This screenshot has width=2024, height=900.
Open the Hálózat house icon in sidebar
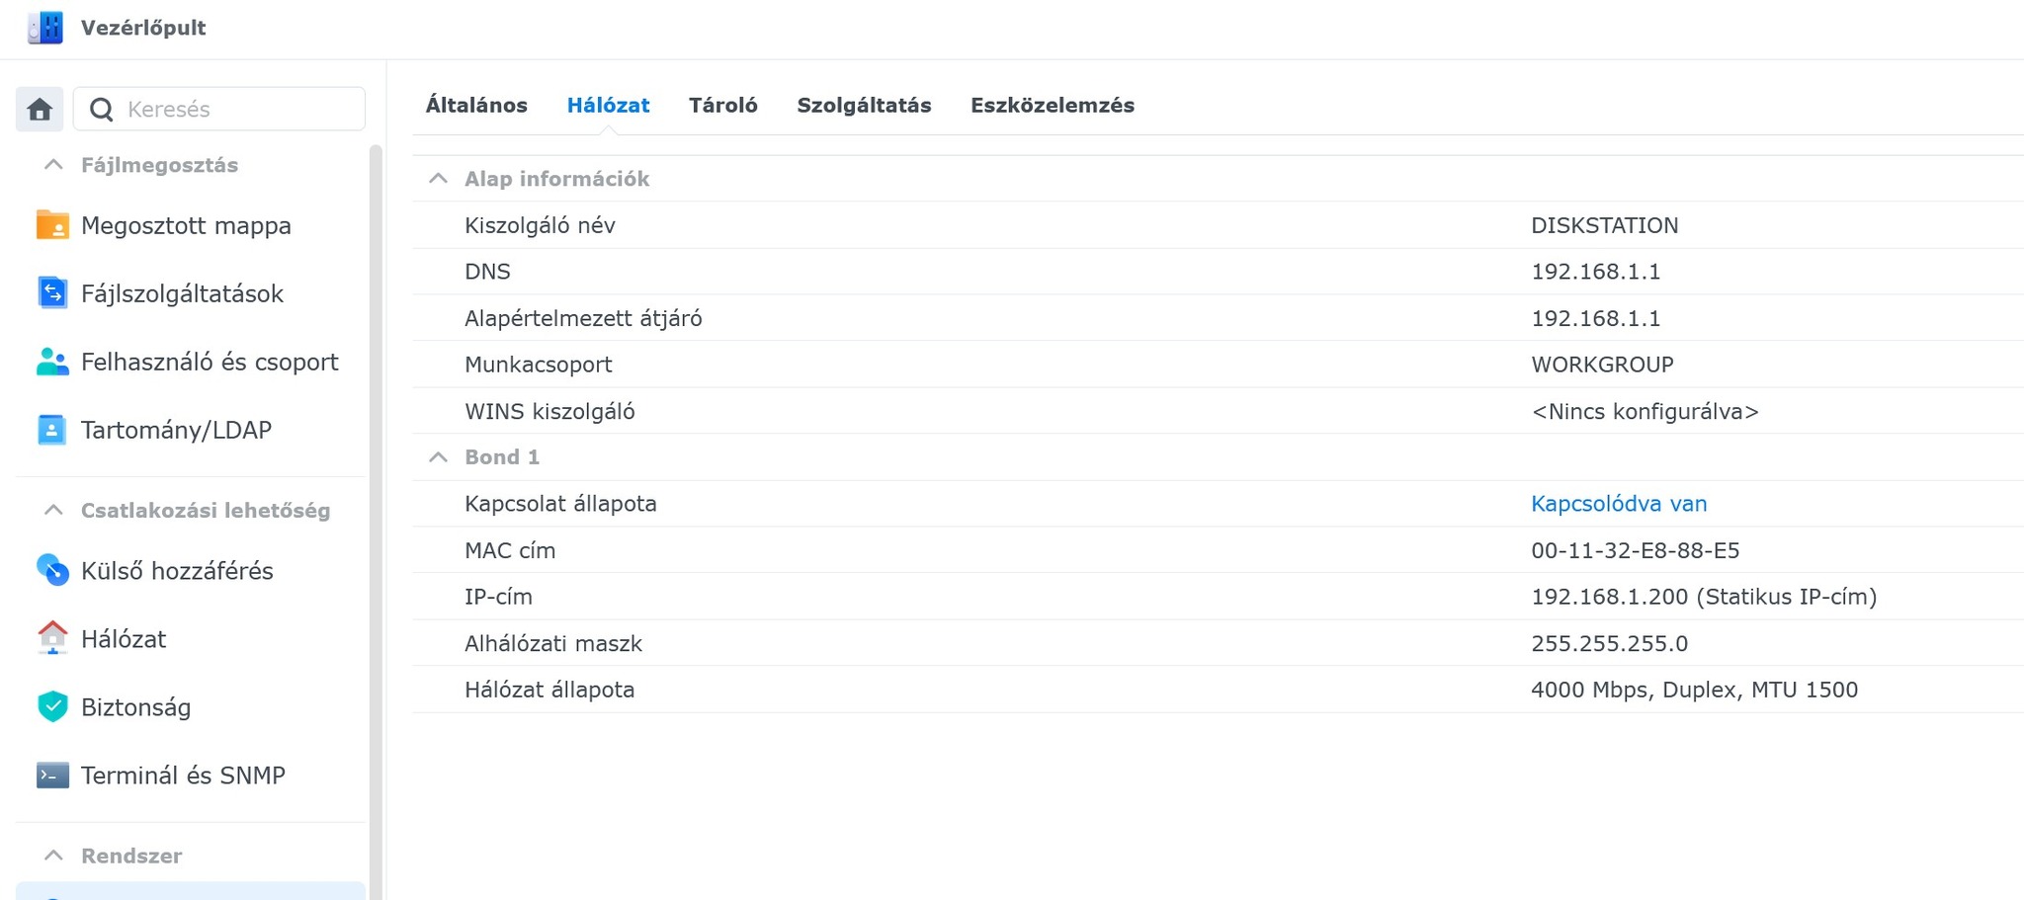click(x=52, y=638)
